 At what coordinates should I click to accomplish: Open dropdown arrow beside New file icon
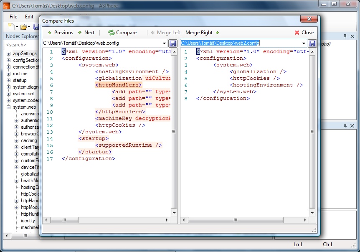(x=17, y=27)
